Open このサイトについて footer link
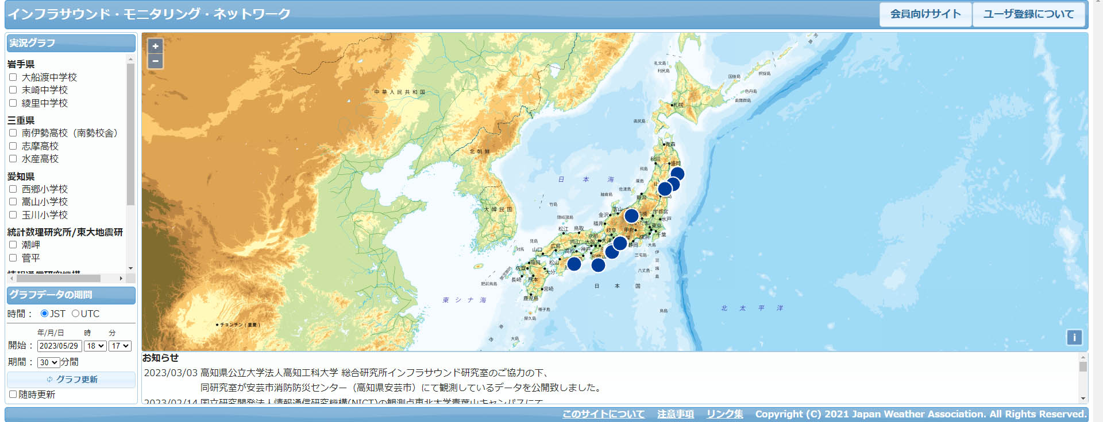 (x=603, y=414)
